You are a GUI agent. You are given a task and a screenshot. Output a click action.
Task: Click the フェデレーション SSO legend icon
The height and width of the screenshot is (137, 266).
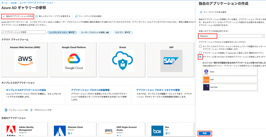[6, 110]
